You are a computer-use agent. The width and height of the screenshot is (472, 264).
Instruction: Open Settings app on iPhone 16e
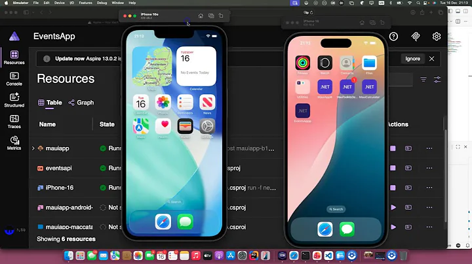coord(207,126)
